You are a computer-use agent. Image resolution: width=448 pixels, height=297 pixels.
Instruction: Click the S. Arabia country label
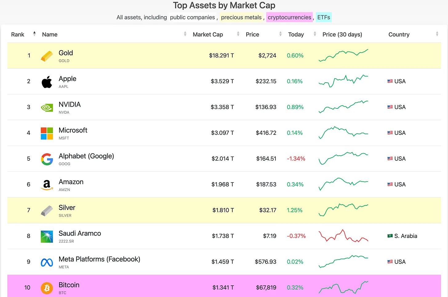click(x=406, y=236)
